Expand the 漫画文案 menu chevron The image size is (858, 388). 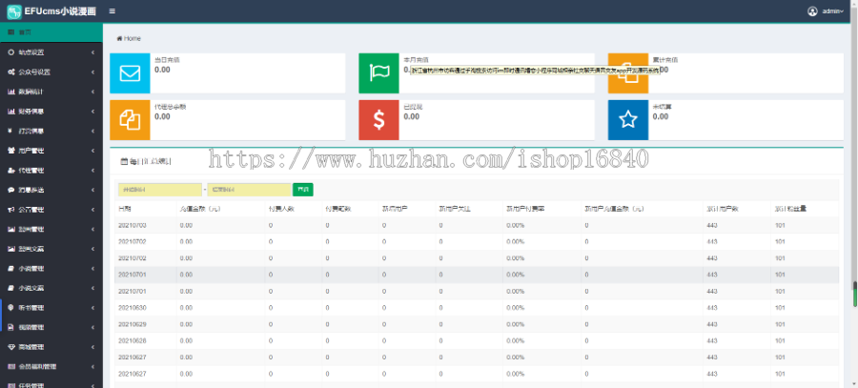[x=93, y=249]
